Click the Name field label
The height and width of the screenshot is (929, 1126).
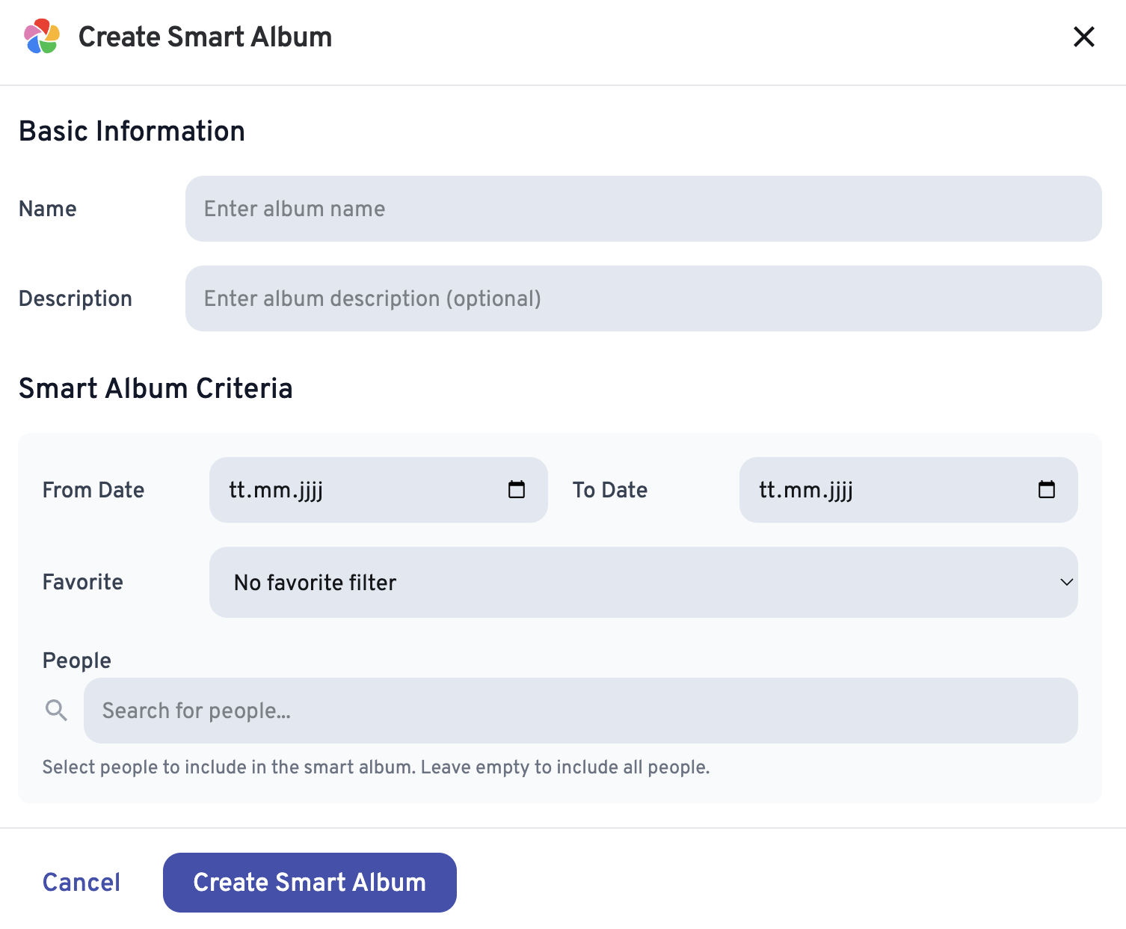coord(48,209)
